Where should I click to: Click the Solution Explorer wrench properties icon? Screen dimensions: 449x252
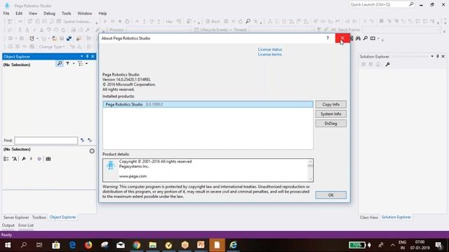point(388,64)
